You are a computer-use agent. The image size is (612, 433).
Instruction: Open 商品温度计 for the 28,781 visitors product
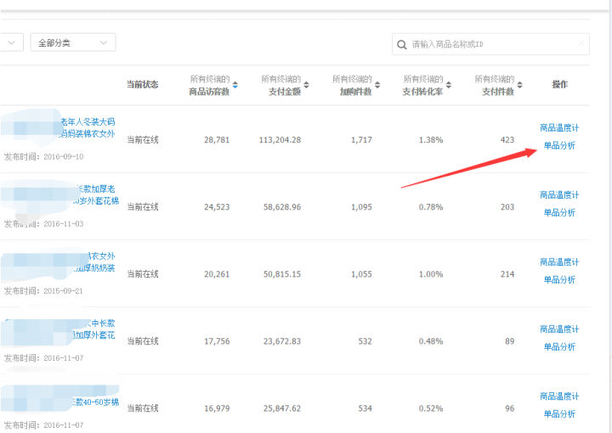559,128
